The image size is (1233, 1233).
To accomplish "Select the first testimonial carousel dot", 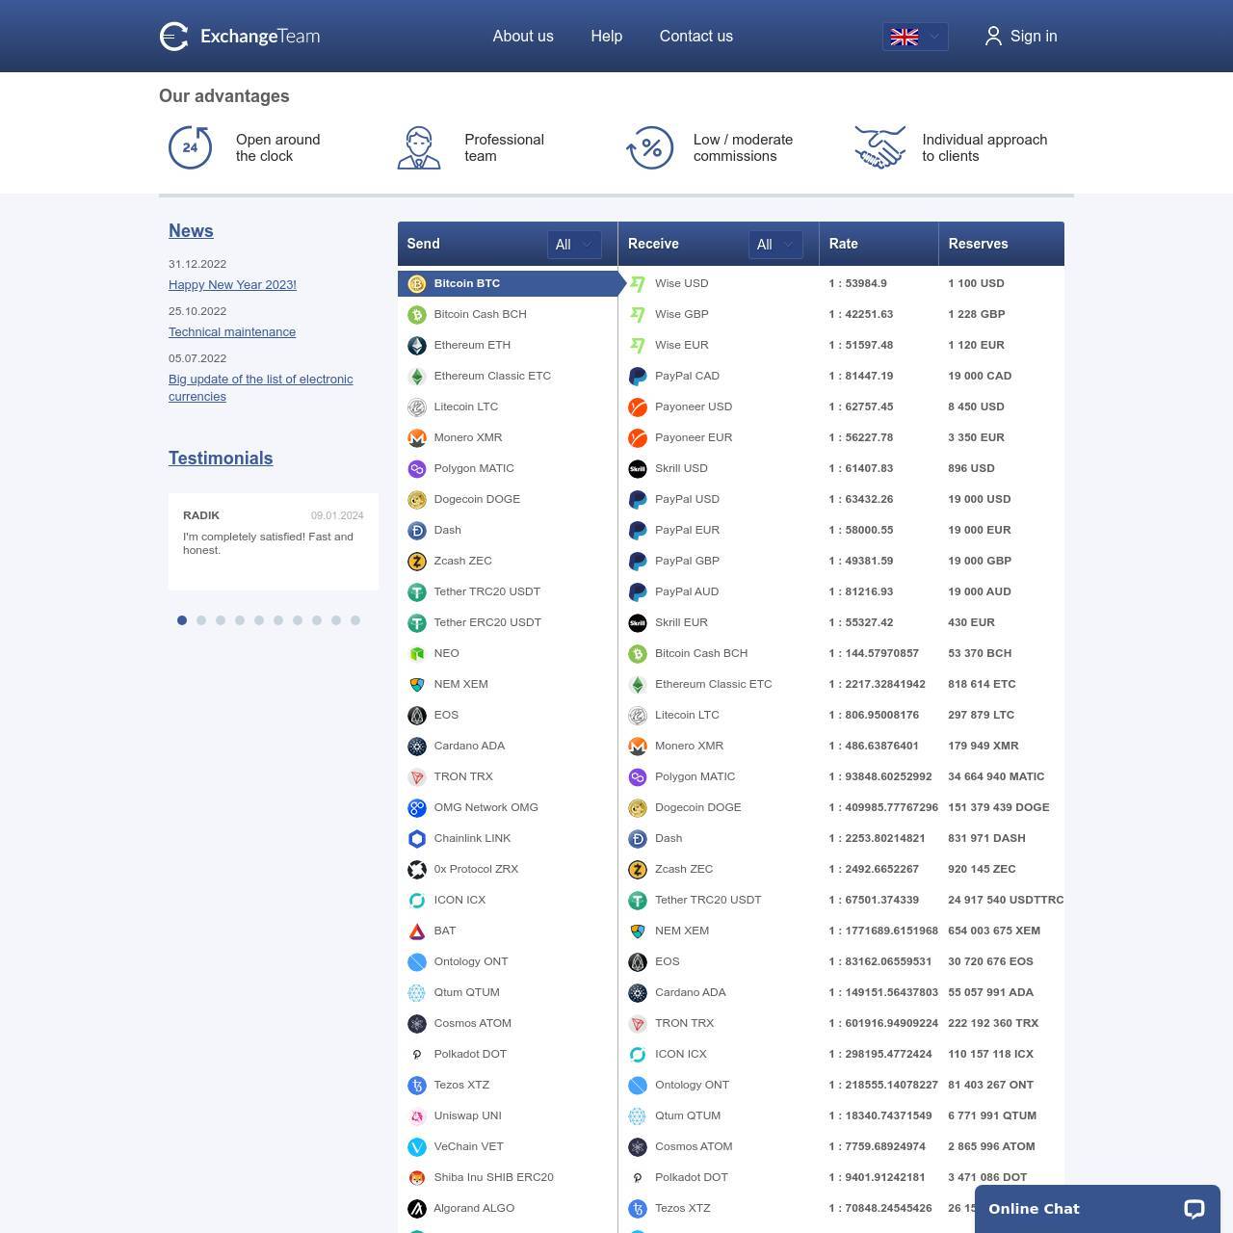I will point(182,620).
